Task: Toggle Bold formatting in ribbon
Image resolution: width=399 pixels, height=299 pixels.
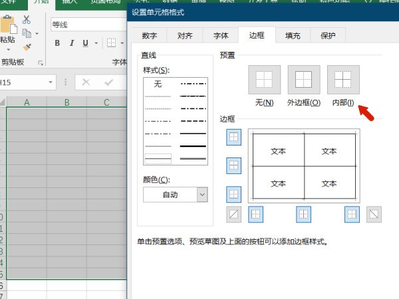Action: tap(57, 43)
